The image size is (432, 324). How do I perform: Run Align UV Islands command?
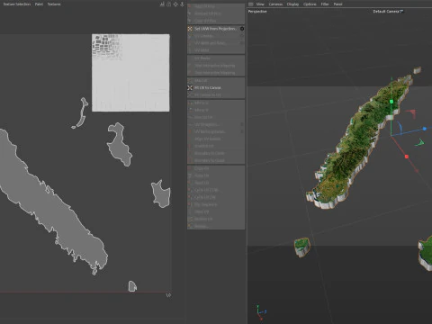pos(215,139)
